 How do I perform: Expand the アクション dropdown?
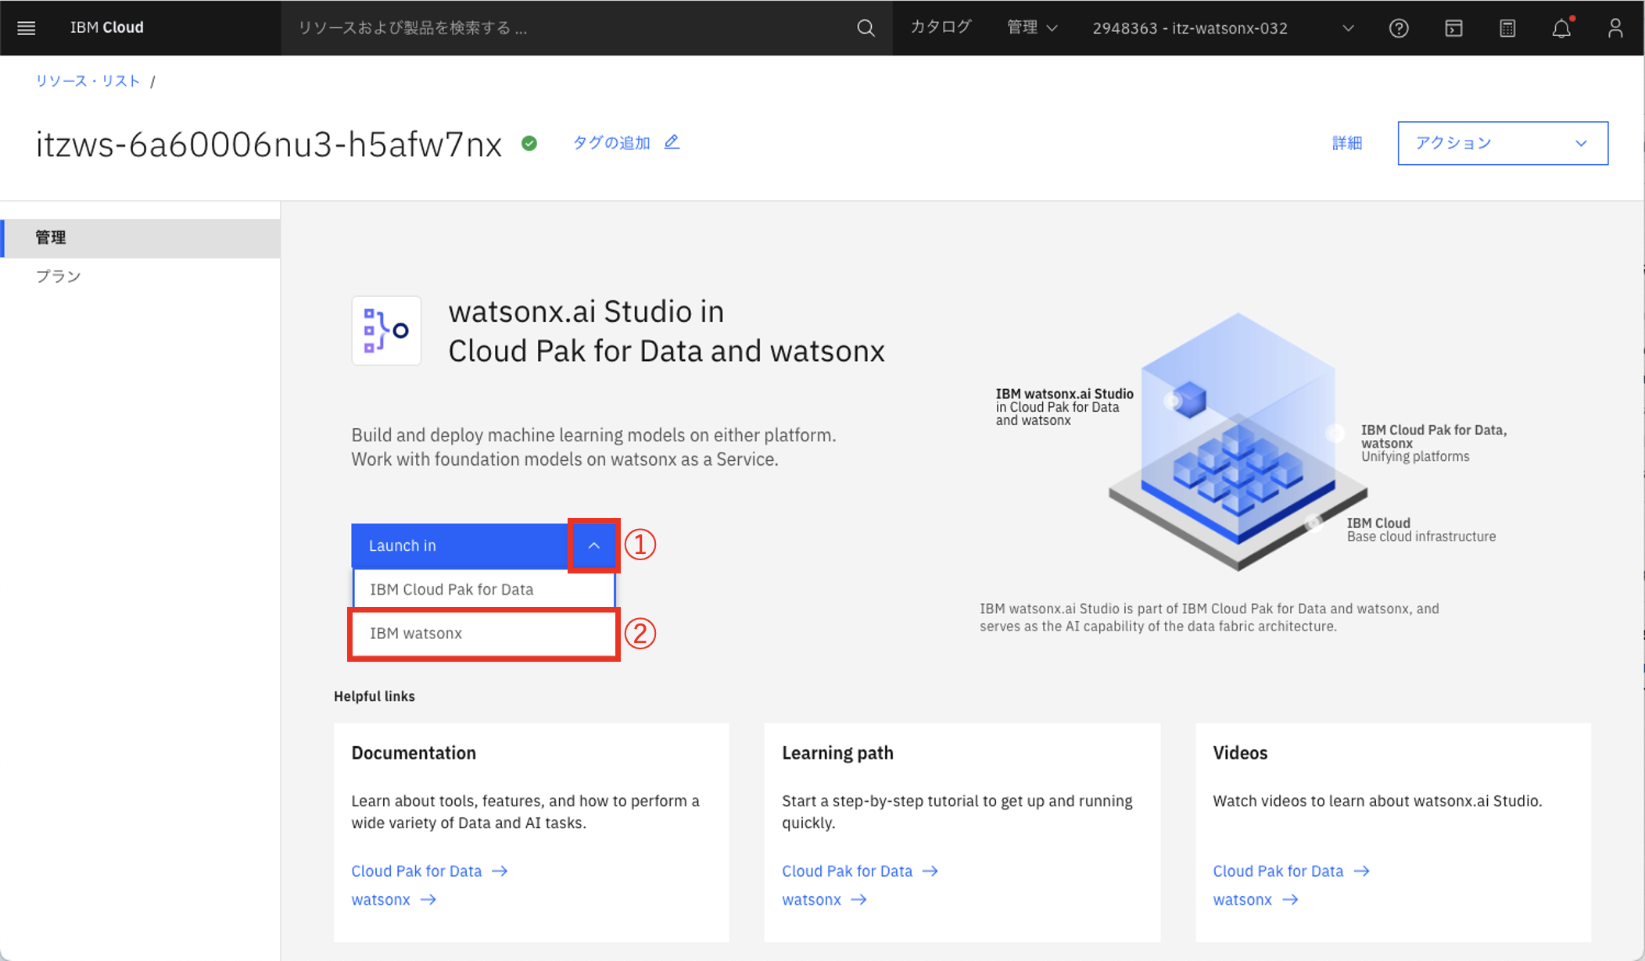[1502, 143]
